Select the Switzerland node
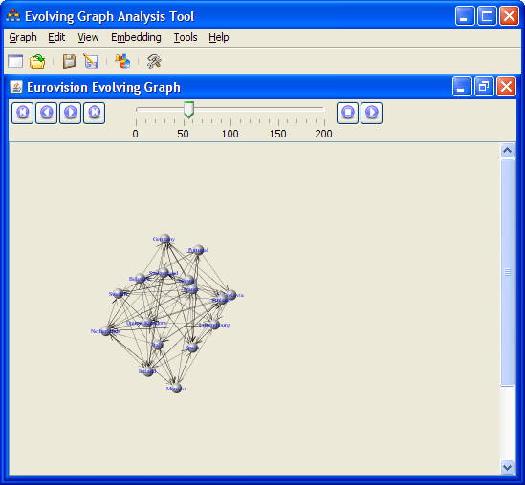Image resolution: width=525 pixels, height=485 pixels. click(164, 272)
